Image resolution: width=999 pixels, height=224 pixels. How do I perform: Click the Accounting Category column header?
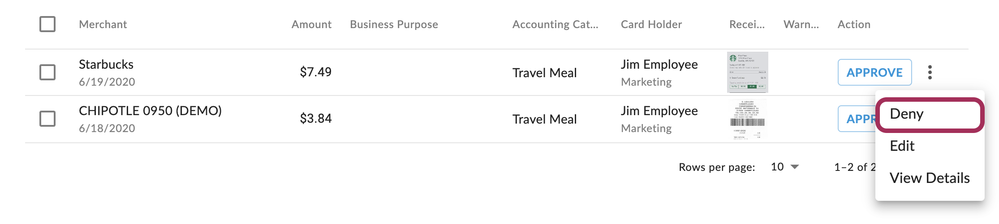555,25
